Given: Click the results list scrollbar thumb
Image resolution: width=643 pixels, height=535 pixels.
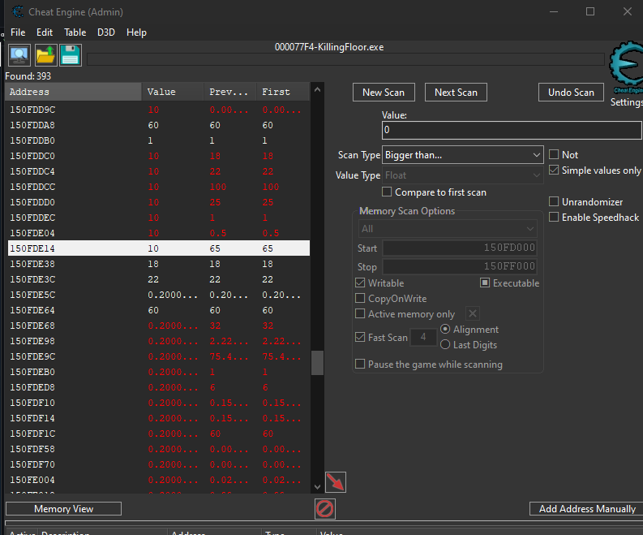Looking at the screenshot, I should (317, 363).
